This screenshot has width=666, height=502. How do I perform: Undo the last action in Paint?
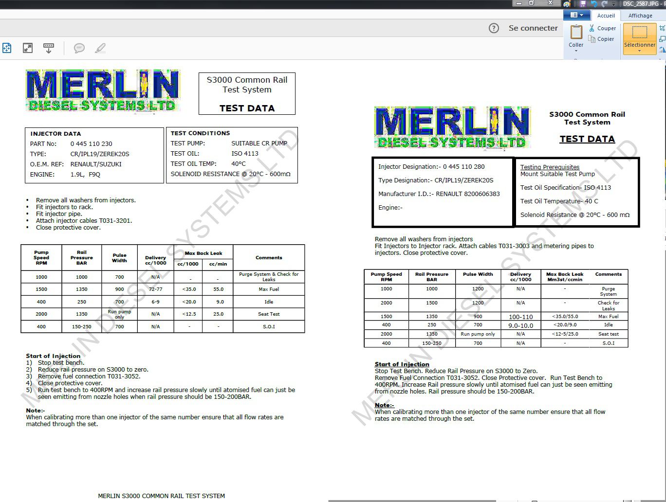[x=594, y=3]
